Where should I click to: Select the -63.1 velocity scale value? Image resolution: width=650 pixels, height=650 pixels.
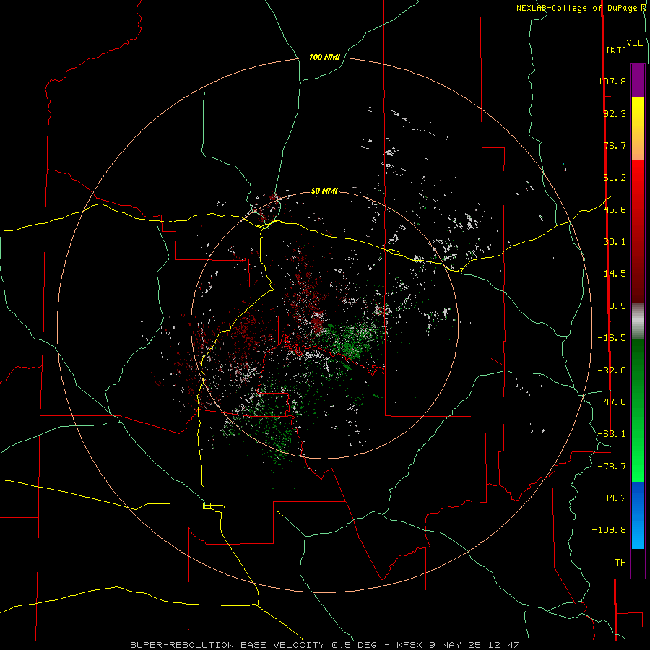pos(612,434)
